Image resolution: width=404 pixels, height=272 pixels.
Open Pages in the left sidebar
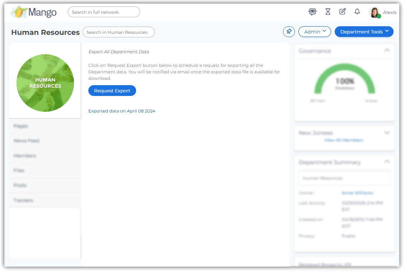(x=21, y=126)
